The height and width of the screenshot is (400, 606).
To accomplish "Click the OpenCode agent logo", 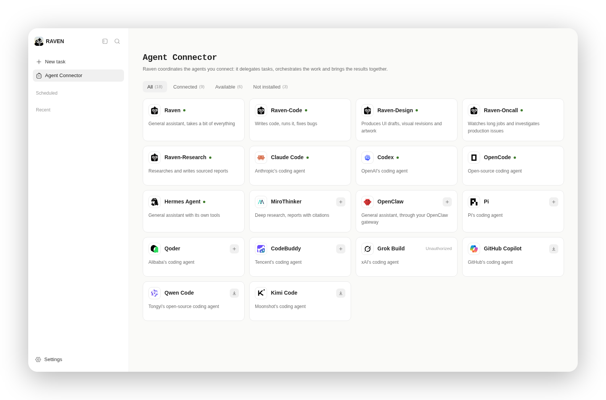I will click(x=474, y=158).
